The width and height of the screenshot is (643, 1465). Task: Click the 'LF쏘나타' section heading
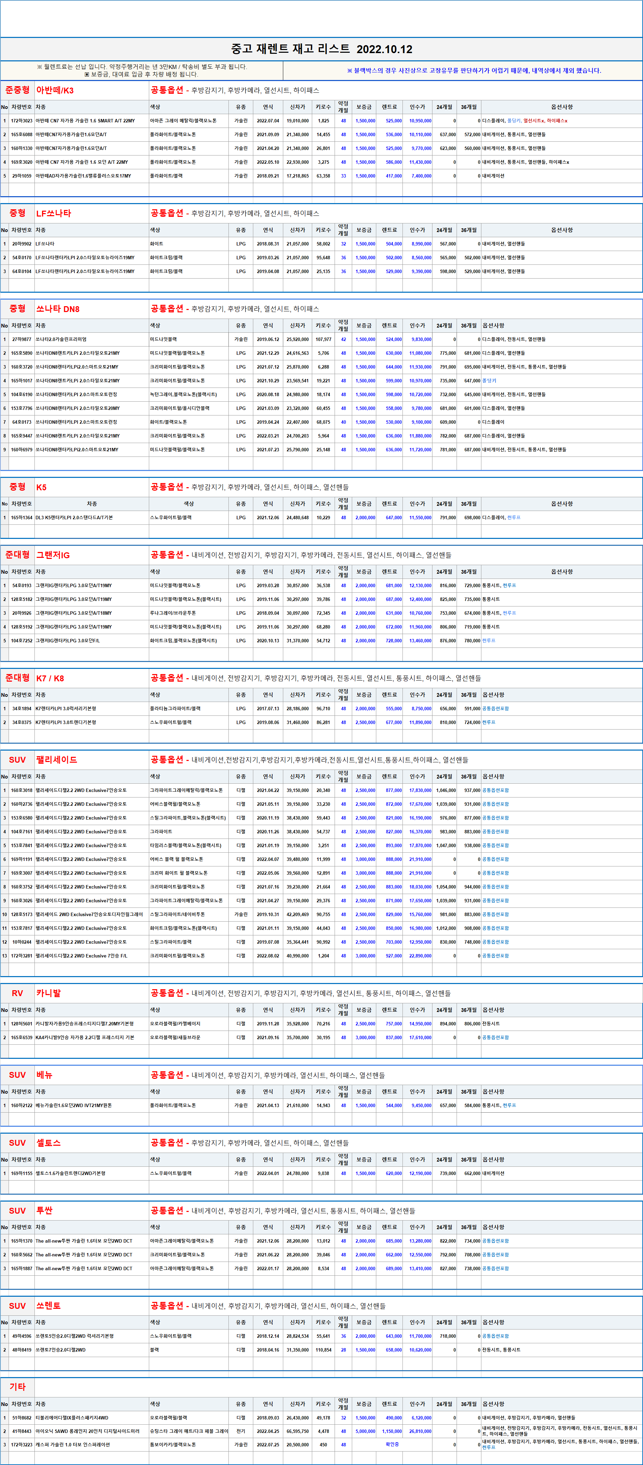[54, 213]
